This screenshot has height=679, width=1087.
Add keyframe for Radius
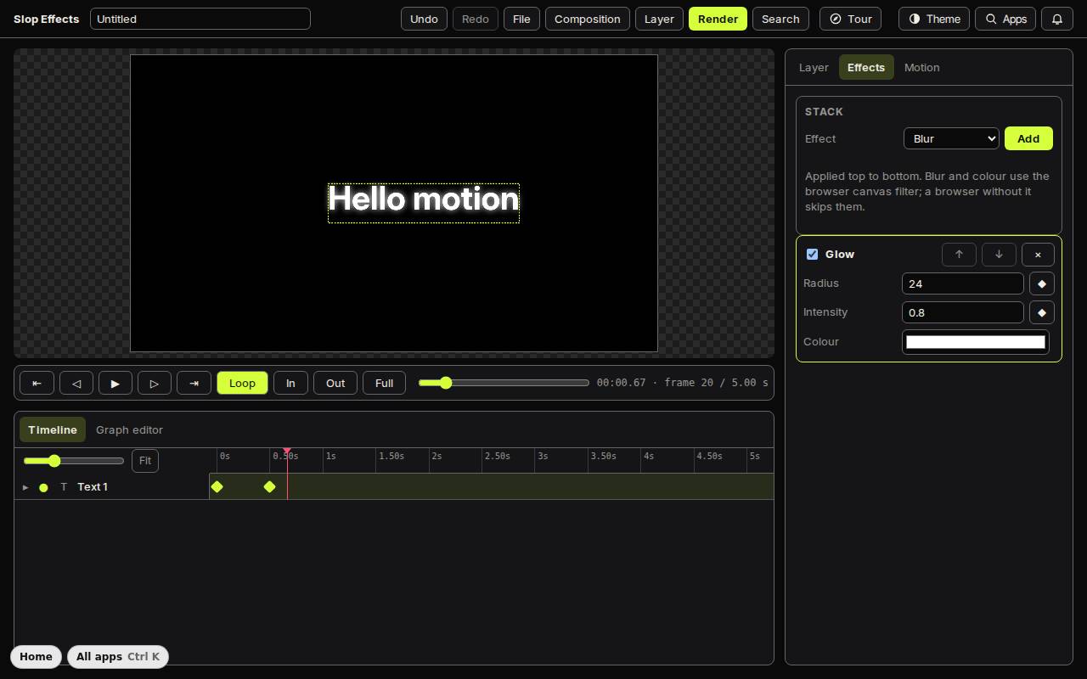[x=1042, y=283]
